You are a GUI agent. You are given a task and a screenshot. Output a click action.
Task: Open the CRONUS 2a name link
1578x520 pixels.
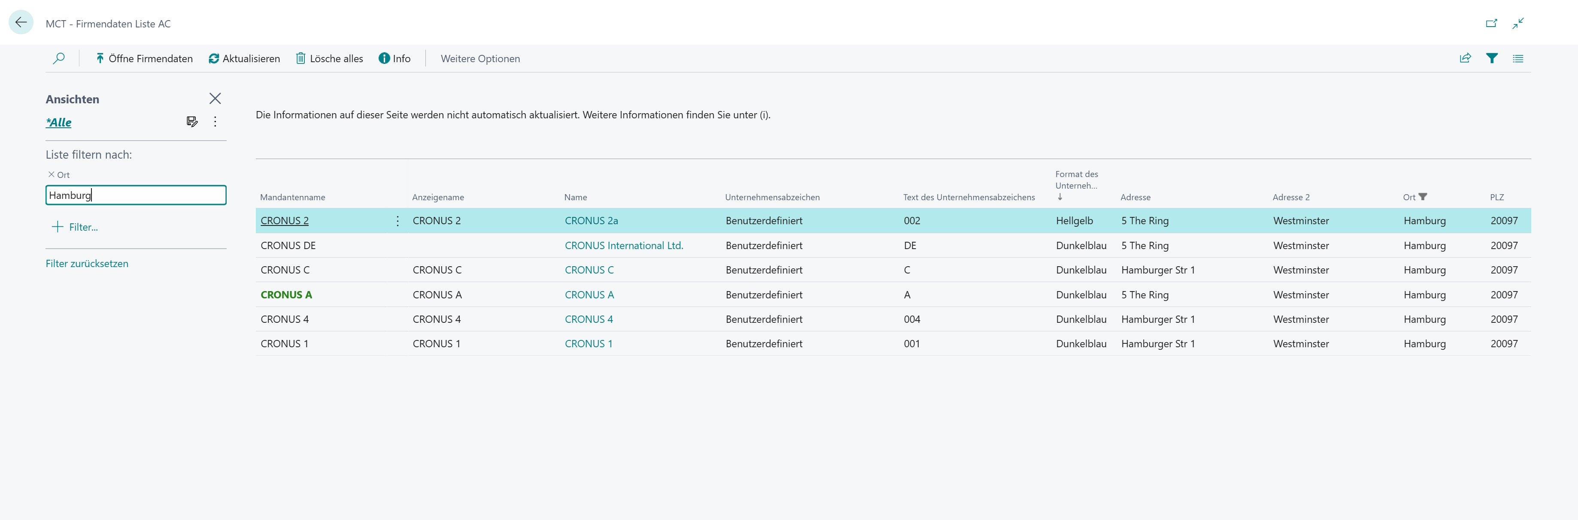pos(591,221)
